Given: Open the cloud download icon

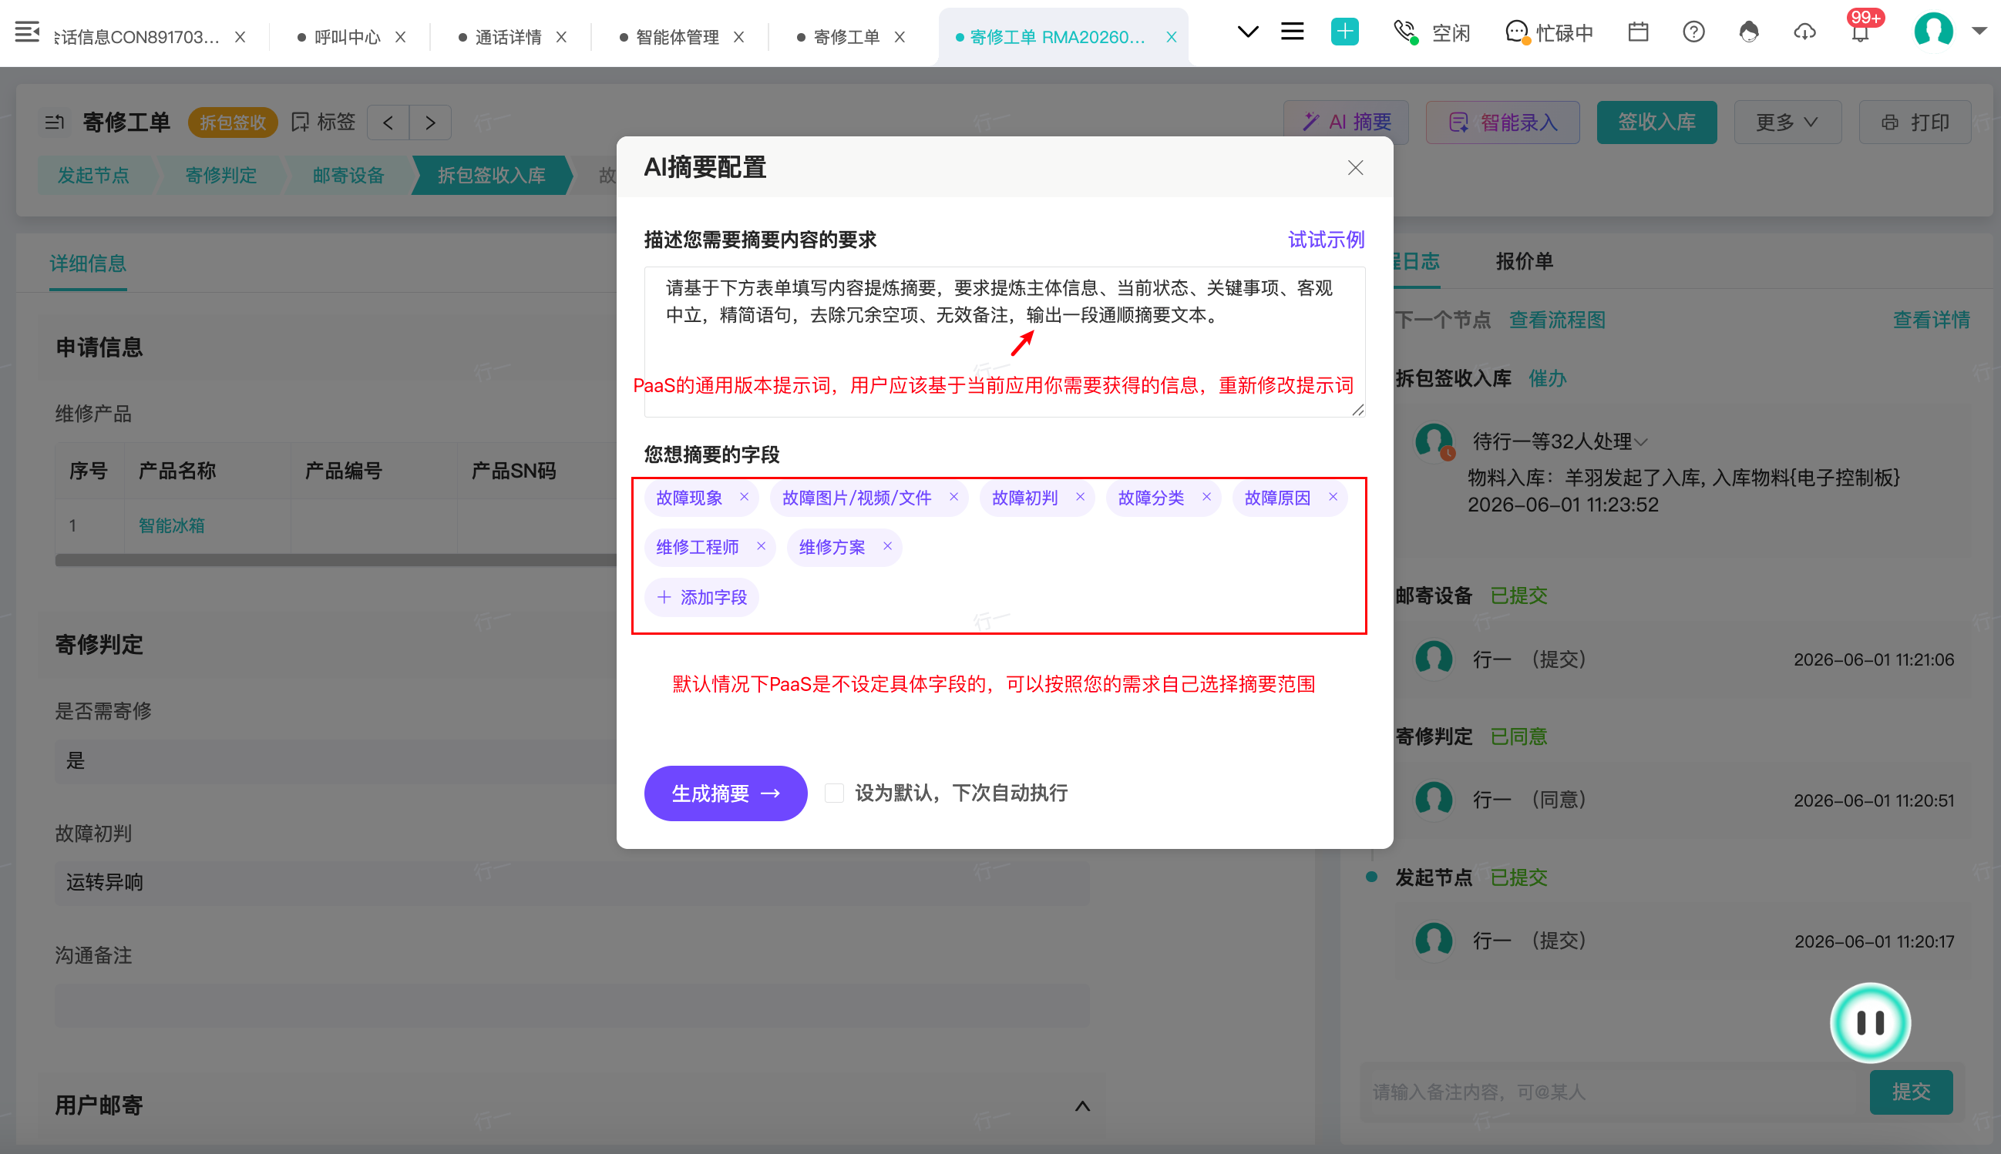Looking at the screenshot, I should (1804, 32).
